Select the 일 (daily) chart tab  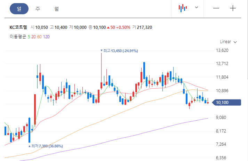point(19,9)
